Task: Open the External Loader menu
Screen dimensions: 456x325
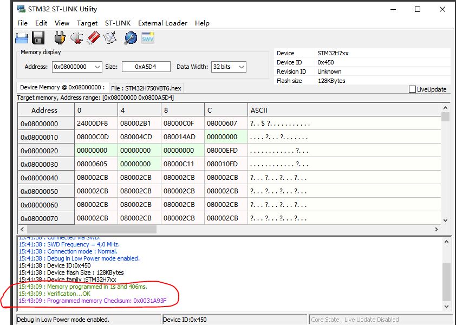Action: click(162, 23)
